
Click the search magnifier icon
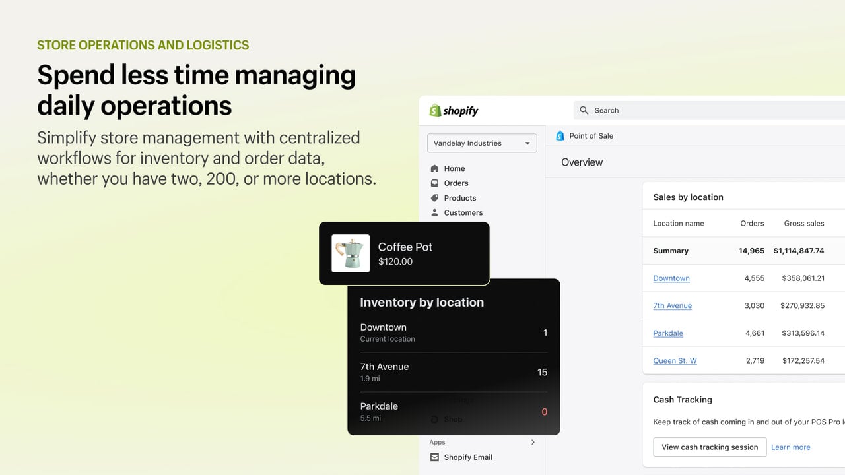584,110
